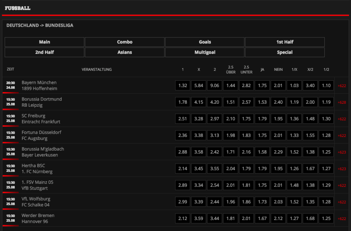Open the Bayern München vs 1899 Hoffenheim event
The width and height of the screenshot is (351, 231).
(x=39, y=86)
